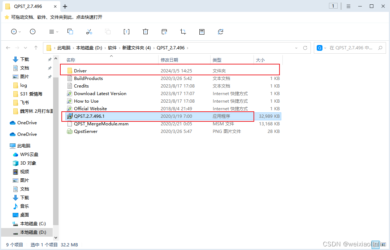Refresh the address bar location

coord(305,48)
